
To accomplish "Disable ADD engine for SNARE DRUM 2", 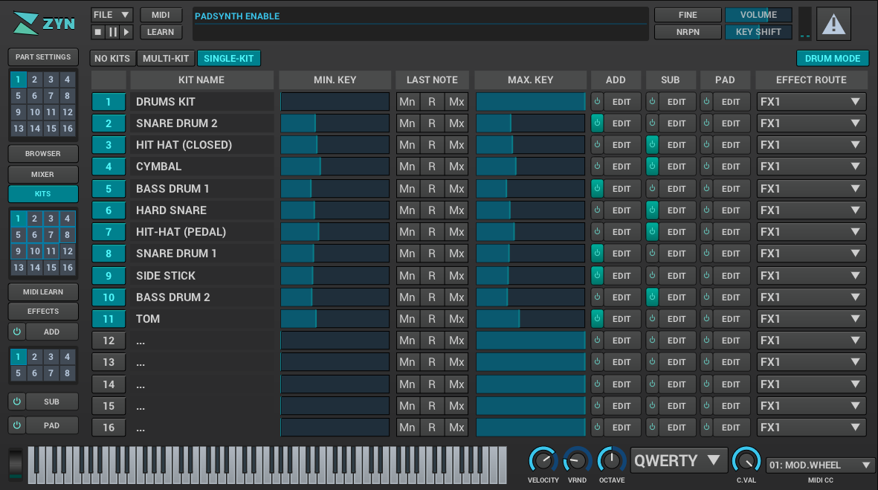I will (597, 123).
